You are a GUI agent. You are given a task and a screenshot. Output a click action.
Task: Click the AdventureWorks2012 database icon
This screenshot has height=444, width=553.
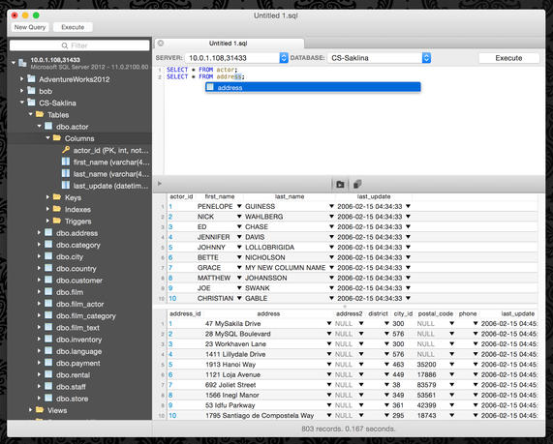[31, 78]
